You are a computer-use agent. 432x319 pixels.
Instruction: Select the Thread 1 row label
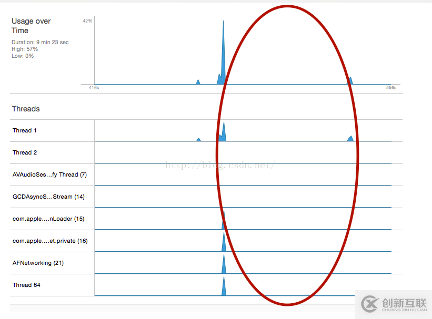pos(25,130)
